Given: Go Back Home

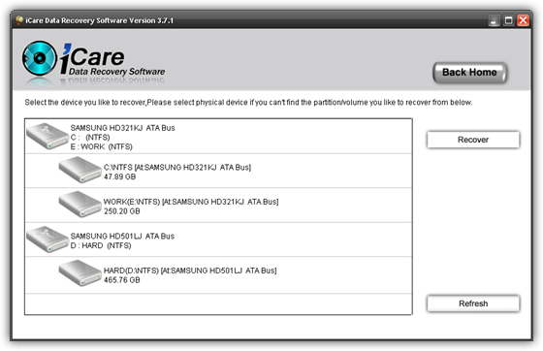Looking at the screenshot, I should click(469, 73).
